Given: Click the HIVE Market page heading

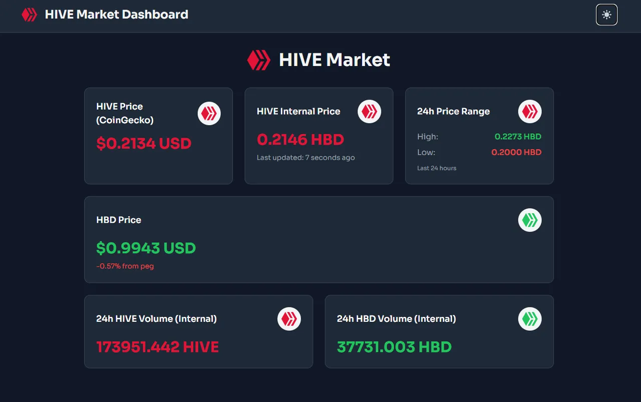Looking at the screenshot, I should [335, 60].
